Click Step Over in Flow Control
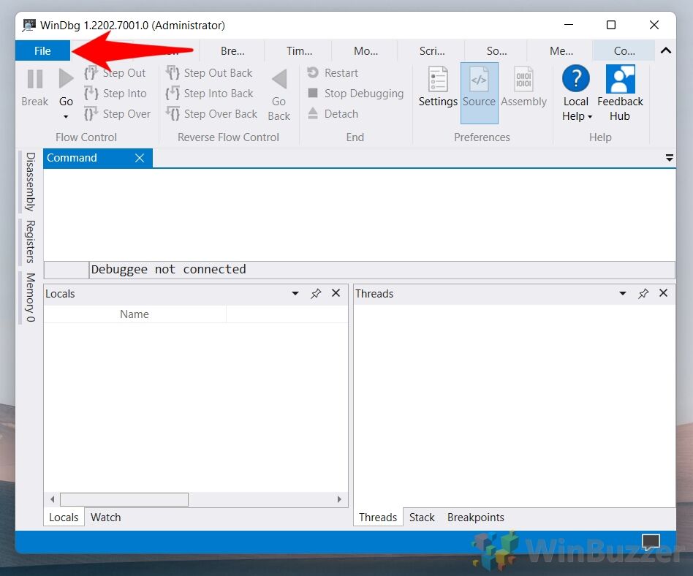 118,113
